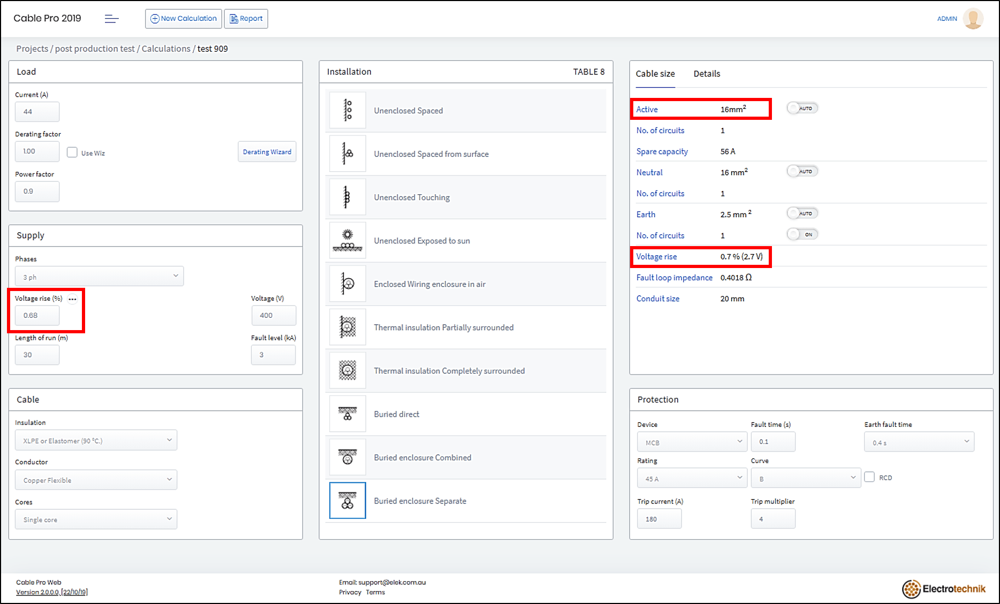The height and width of the screenshot is (604, 1000).
Task: Click the Current (A) input field
Action: [x=37, y=112]
